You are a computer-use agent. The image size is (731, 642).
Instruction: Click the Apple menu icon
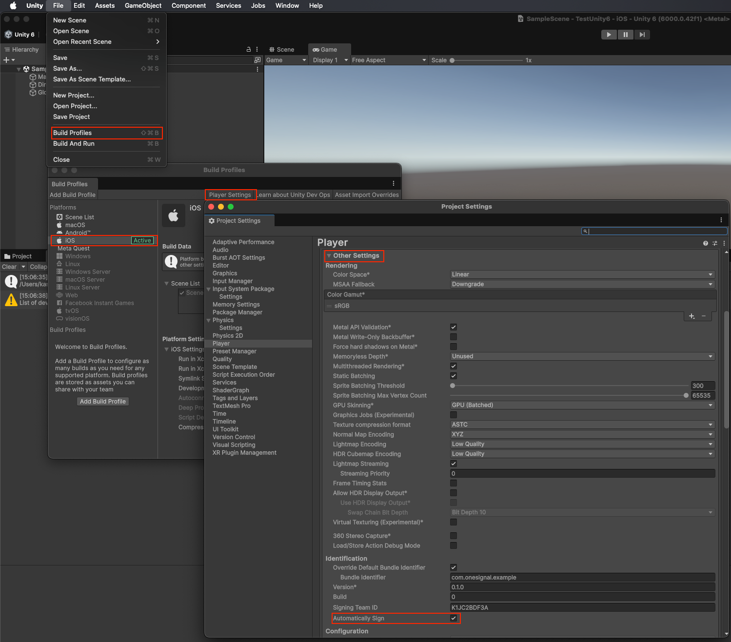pyautogui.click(x=13, y=5)
